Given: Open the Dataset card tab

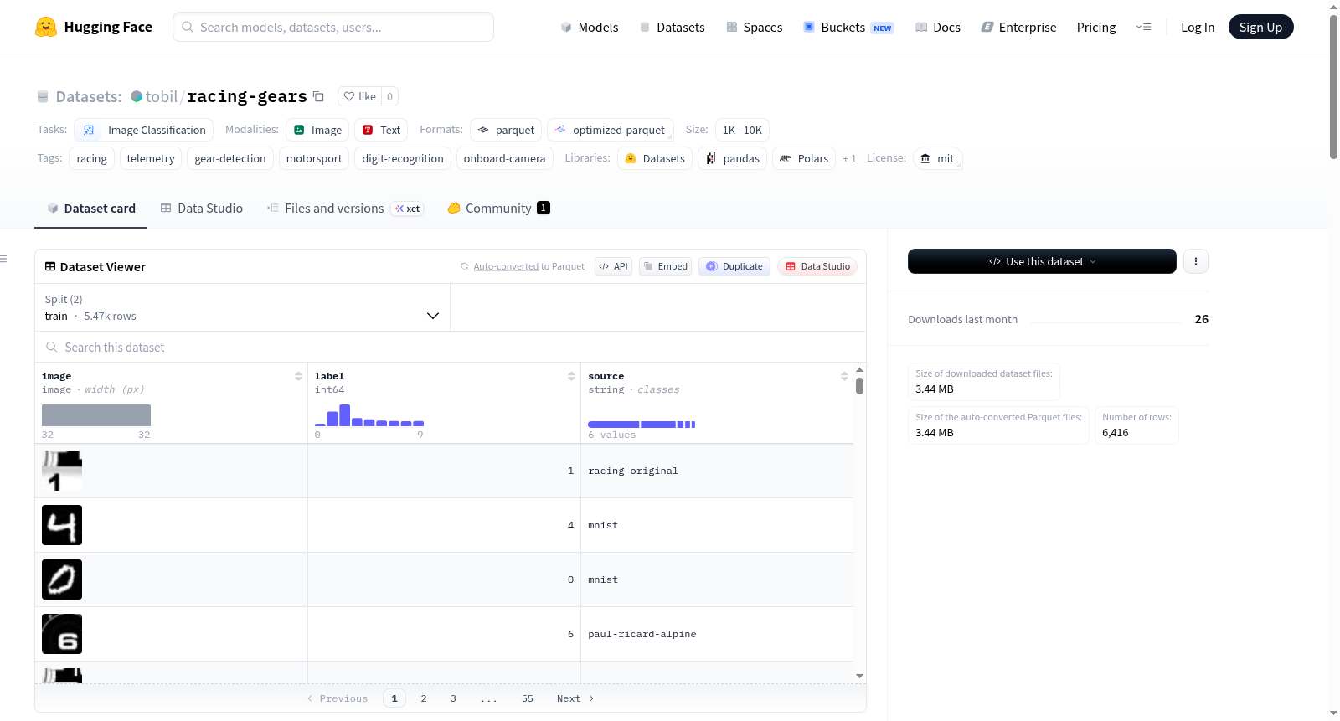Looking at the screenshot, I should pos(90,208).
